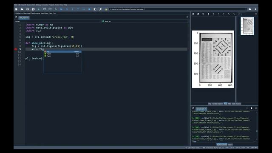Switch to the Plots tab

coord(225,104)
